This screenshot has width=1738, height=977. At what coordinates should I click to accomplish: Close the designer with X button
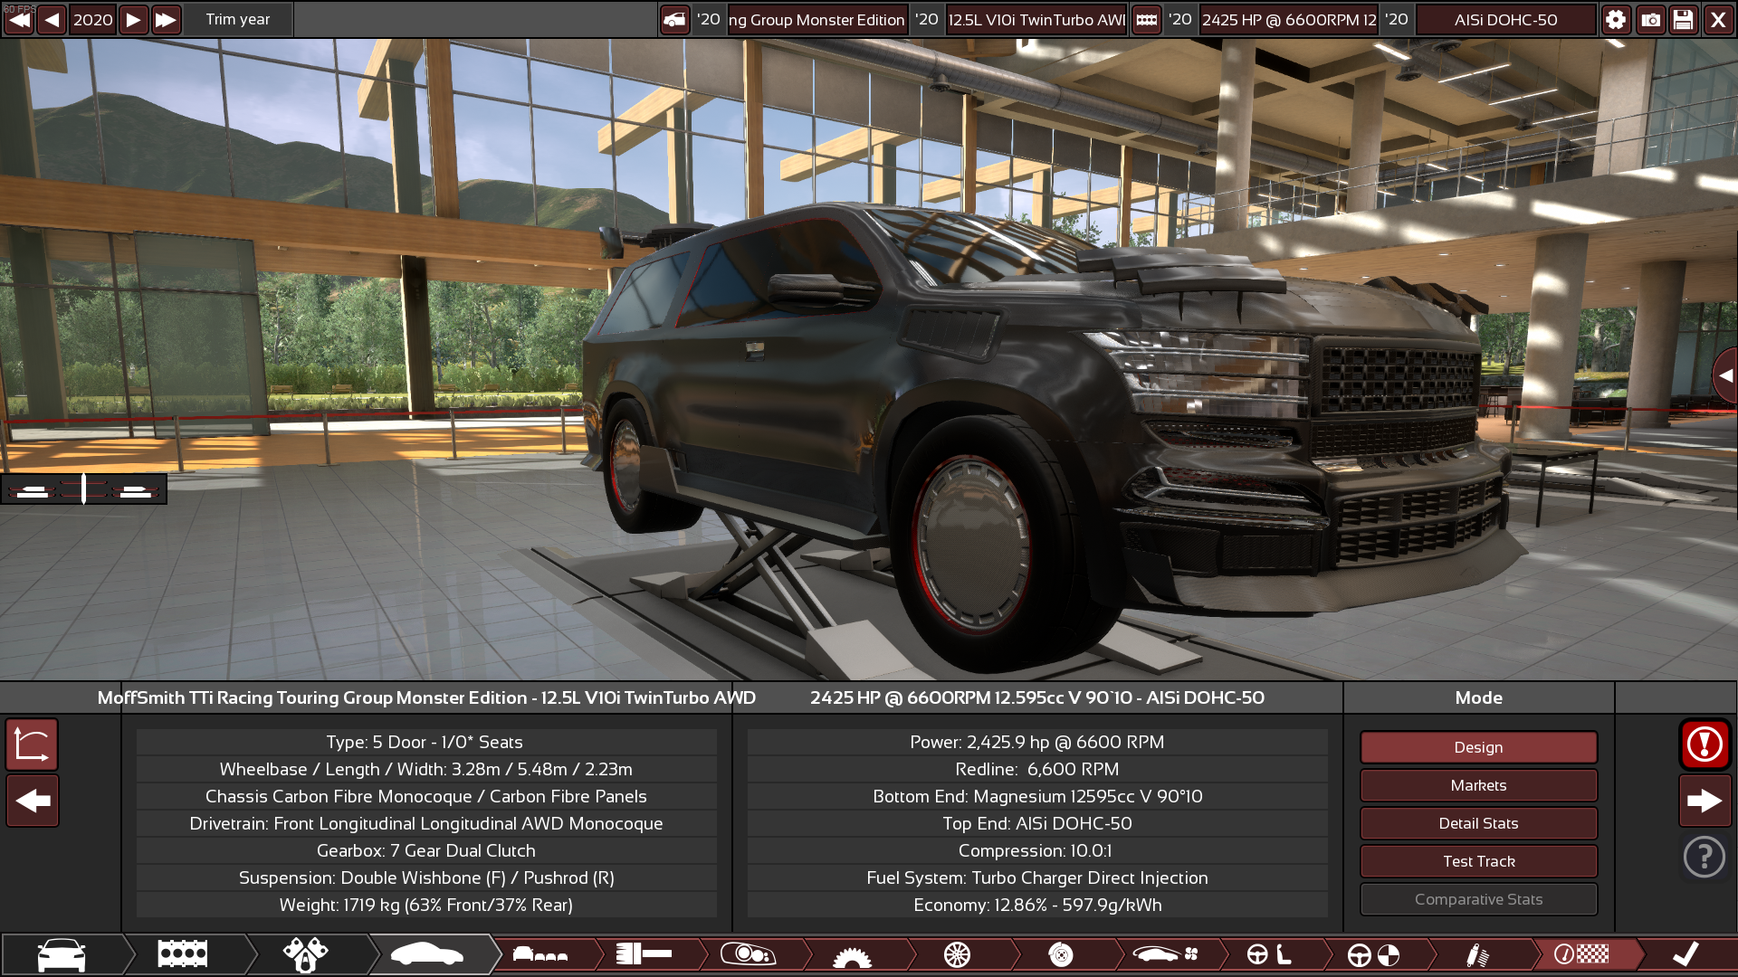[1718, 19]
